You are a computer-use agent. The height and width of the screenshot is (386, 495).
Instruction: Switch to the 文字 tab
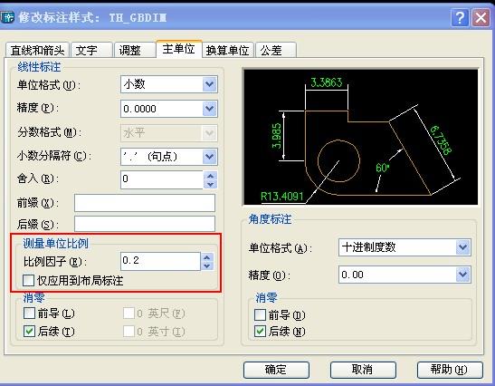[x=91, y=50]
